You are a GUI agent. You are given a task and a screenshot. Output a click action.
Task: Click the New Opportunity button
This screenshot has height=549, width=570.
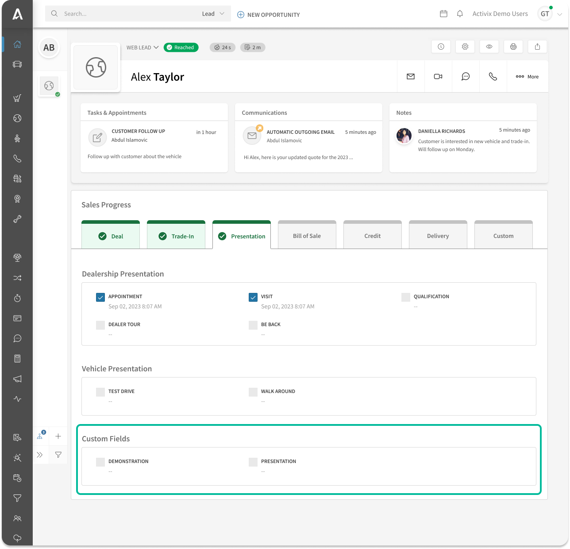point(269,15)
